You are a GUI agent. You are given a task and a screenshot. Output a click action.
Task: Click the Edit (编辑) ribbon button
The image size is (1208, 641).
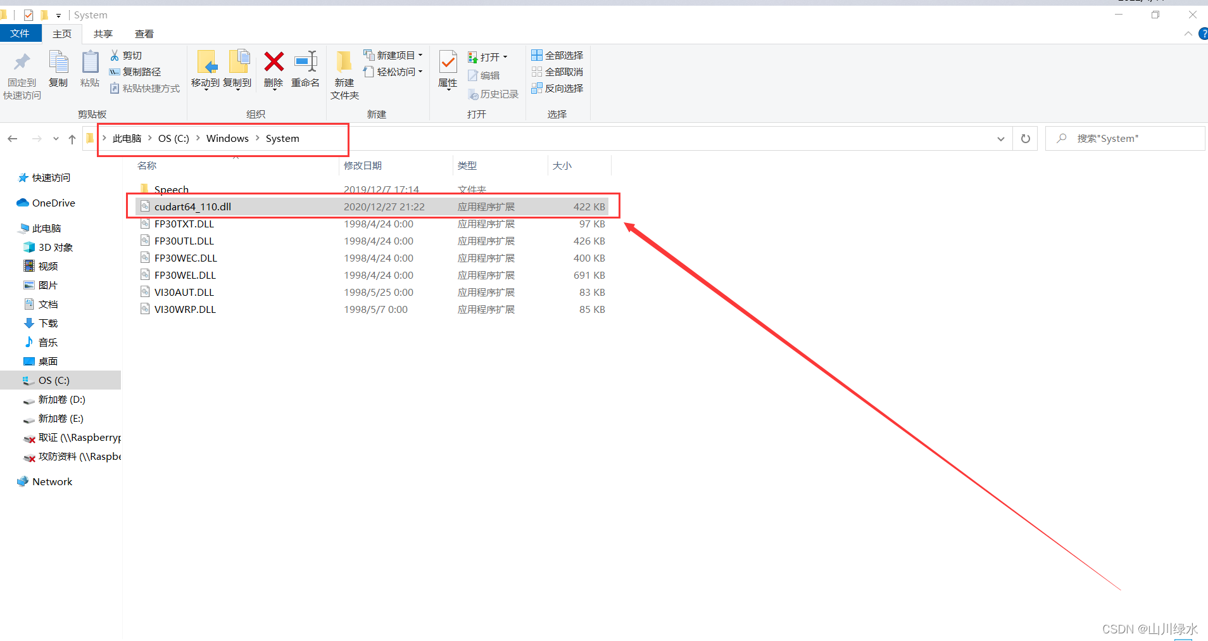(x=484, y=75)
